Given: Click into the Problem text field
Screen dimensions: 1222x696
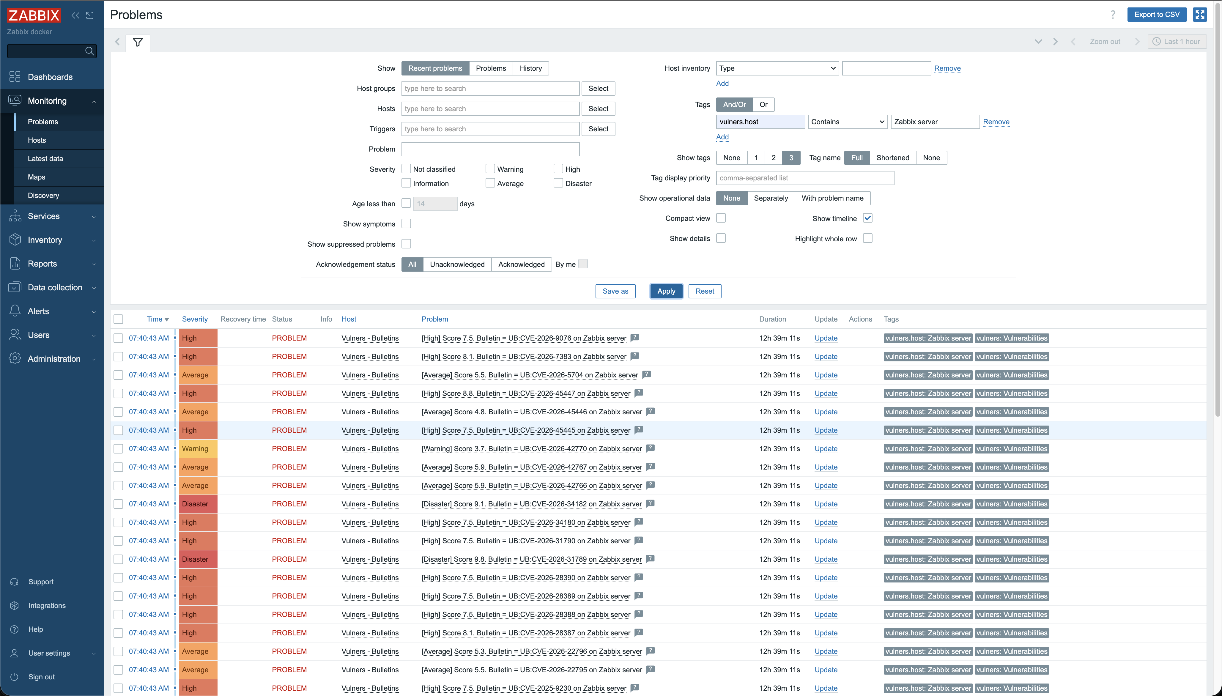Looking at the screenshot, I should [x=490, y=149].
